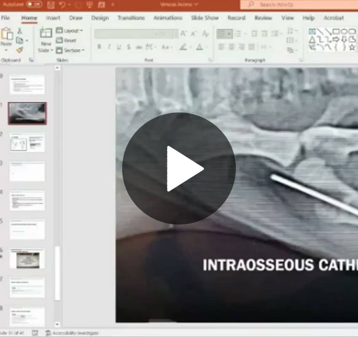Image resolution: width=358 pixels, height=337 pixels.
Task: Open the Acrobat tab
Action: tap(334, 18)
